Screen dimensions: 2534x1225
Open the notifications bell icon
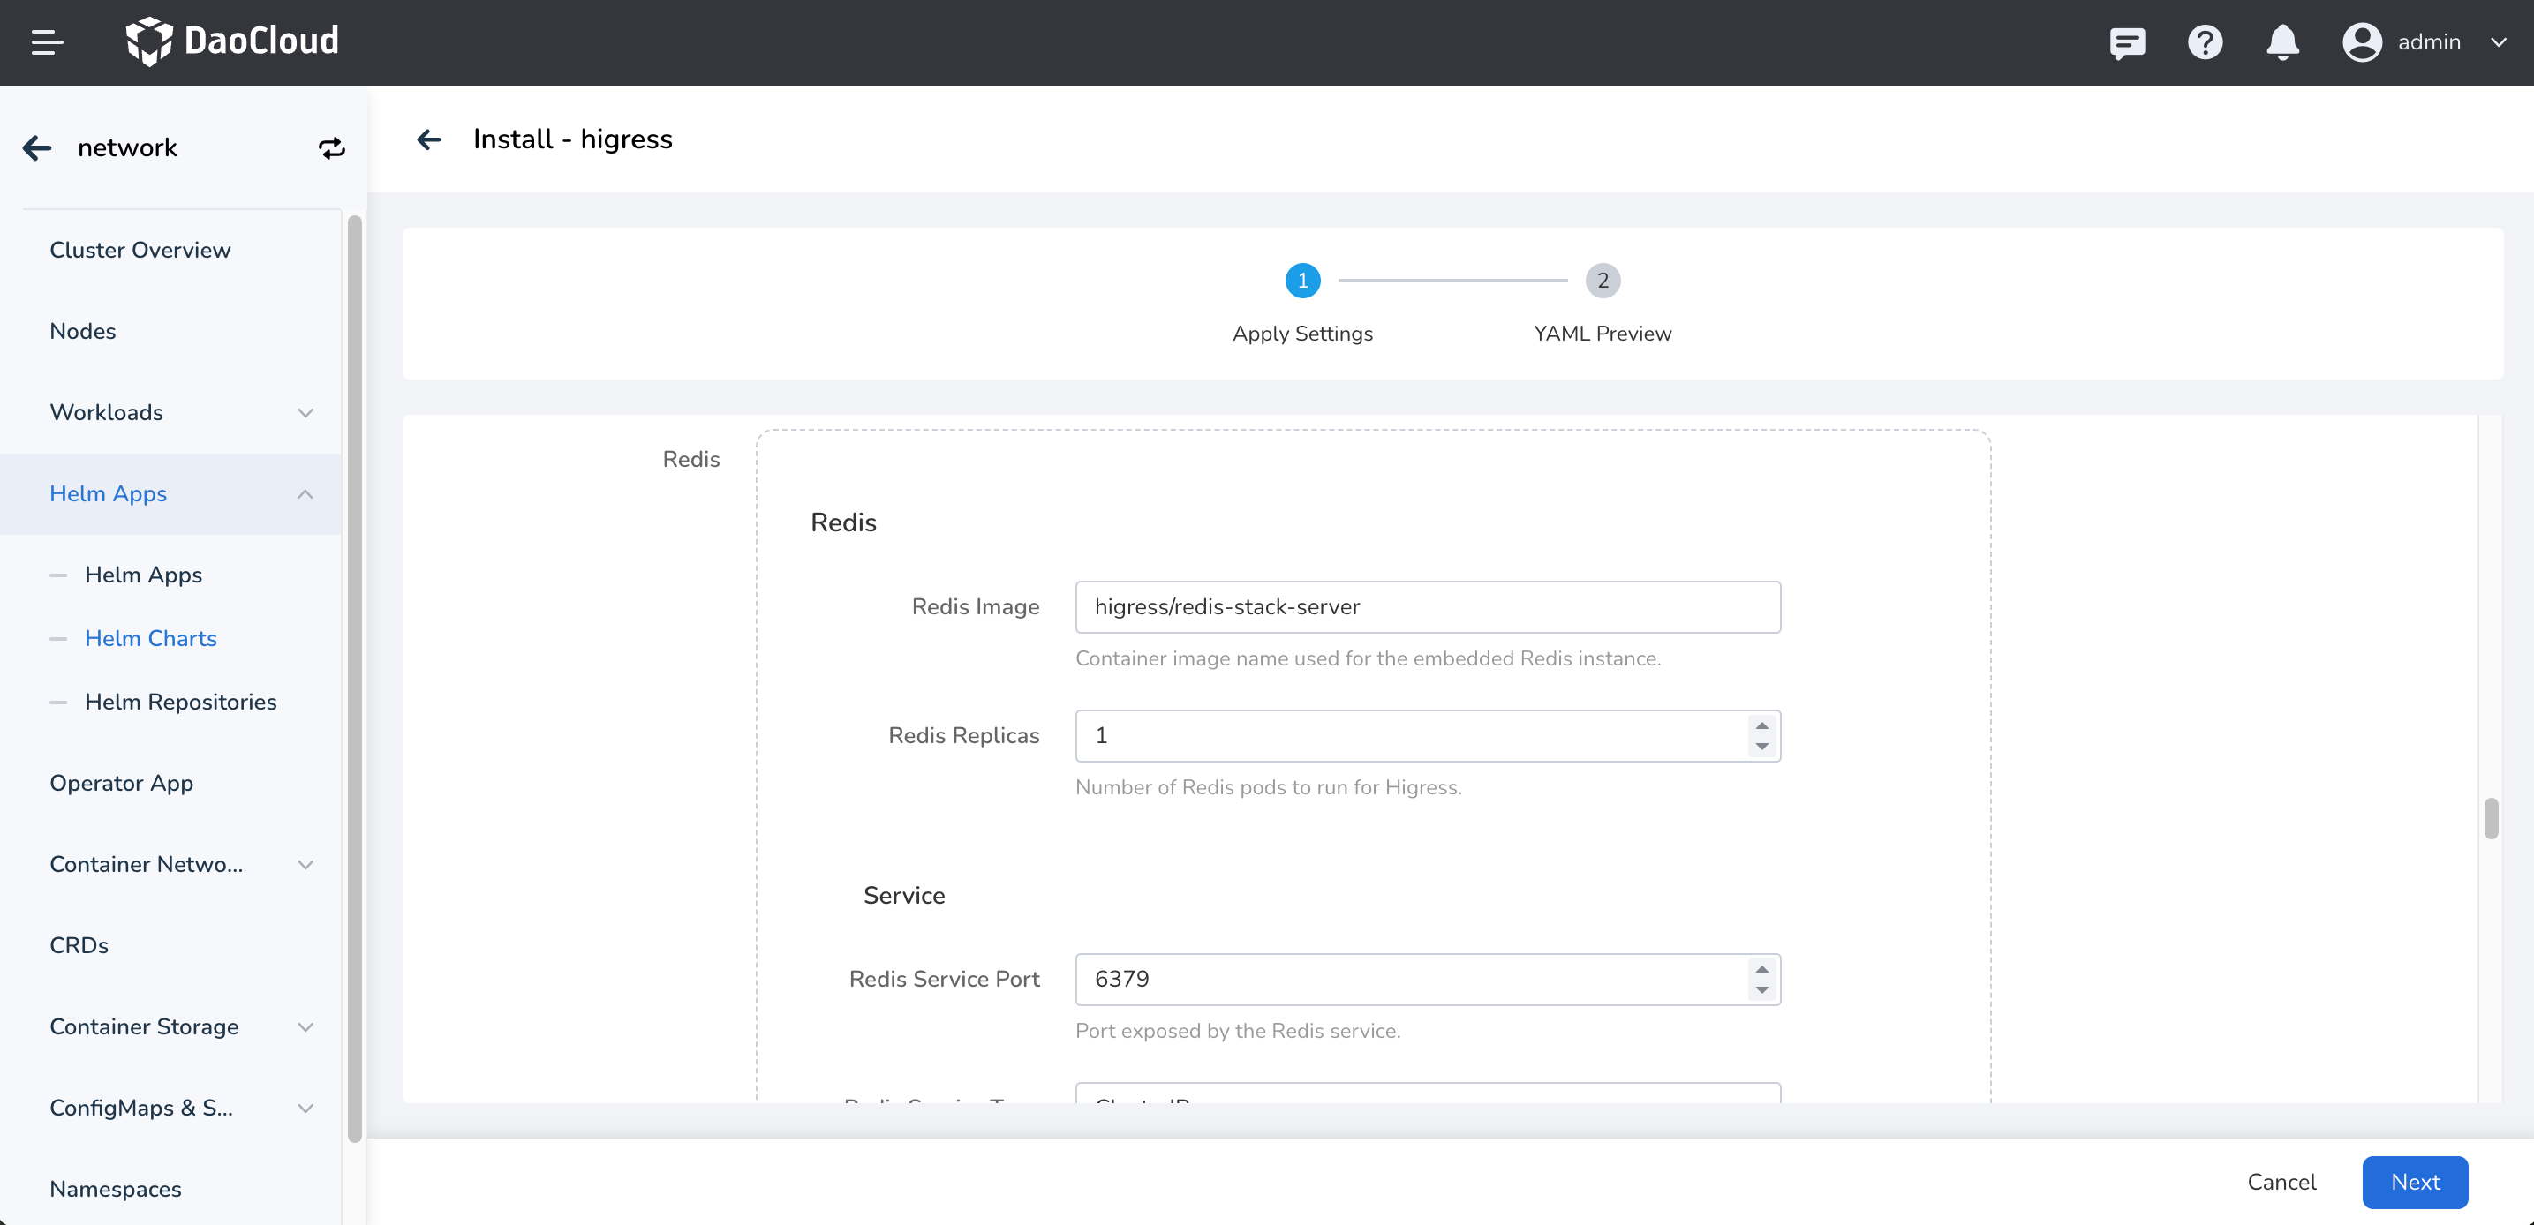point(2282,42)
